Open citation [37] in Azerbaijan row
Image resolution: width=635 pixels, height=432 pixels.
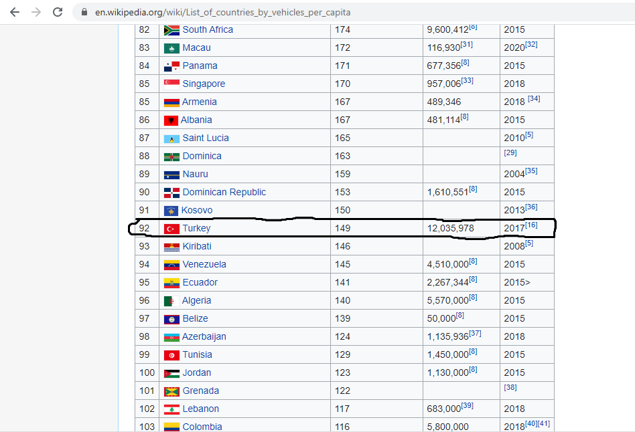point(475,333)
